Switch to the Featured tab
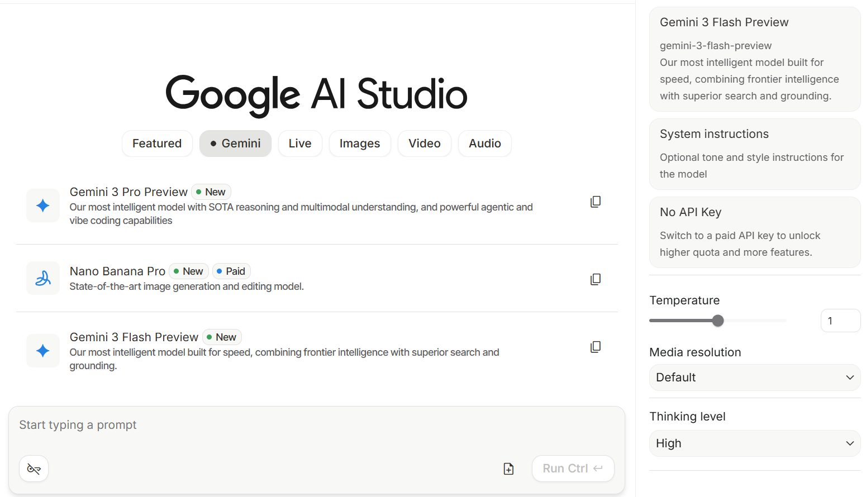866x497 pixels. [157, 144]
